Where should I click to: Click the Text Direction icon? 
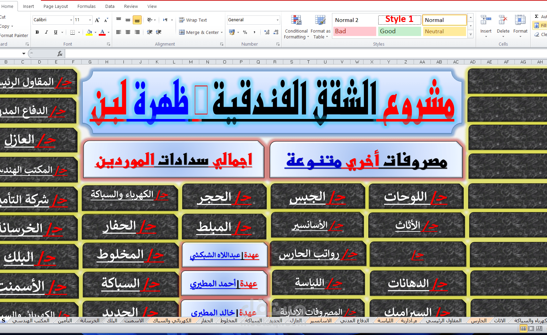click(165, 20)
